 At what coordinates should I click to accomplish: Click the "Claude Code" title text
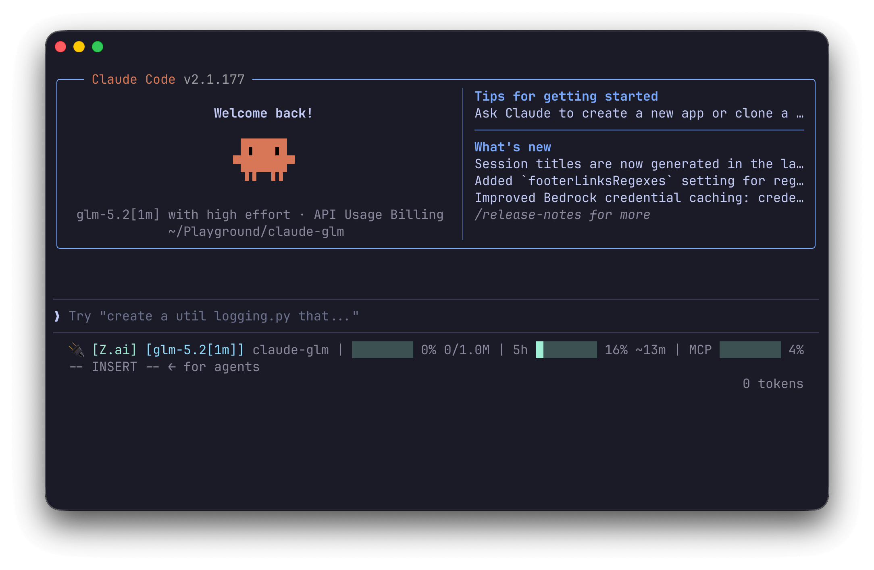[x=133, y=79]
